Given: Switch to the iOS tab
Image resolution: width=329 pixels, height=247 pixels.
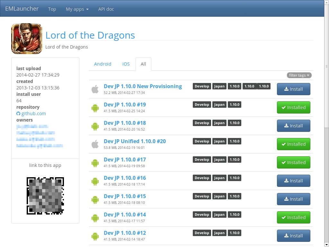Looking at the screenshot, I should click(126, 64).
